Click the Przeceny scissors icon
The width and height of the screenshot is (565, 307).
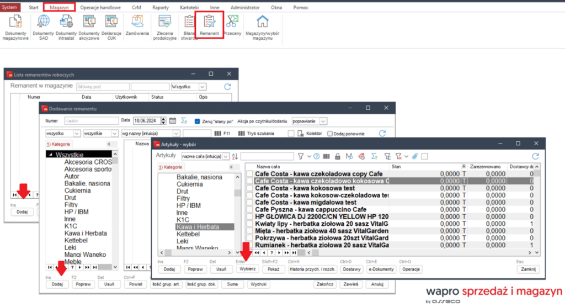click(x=232, y=22)
